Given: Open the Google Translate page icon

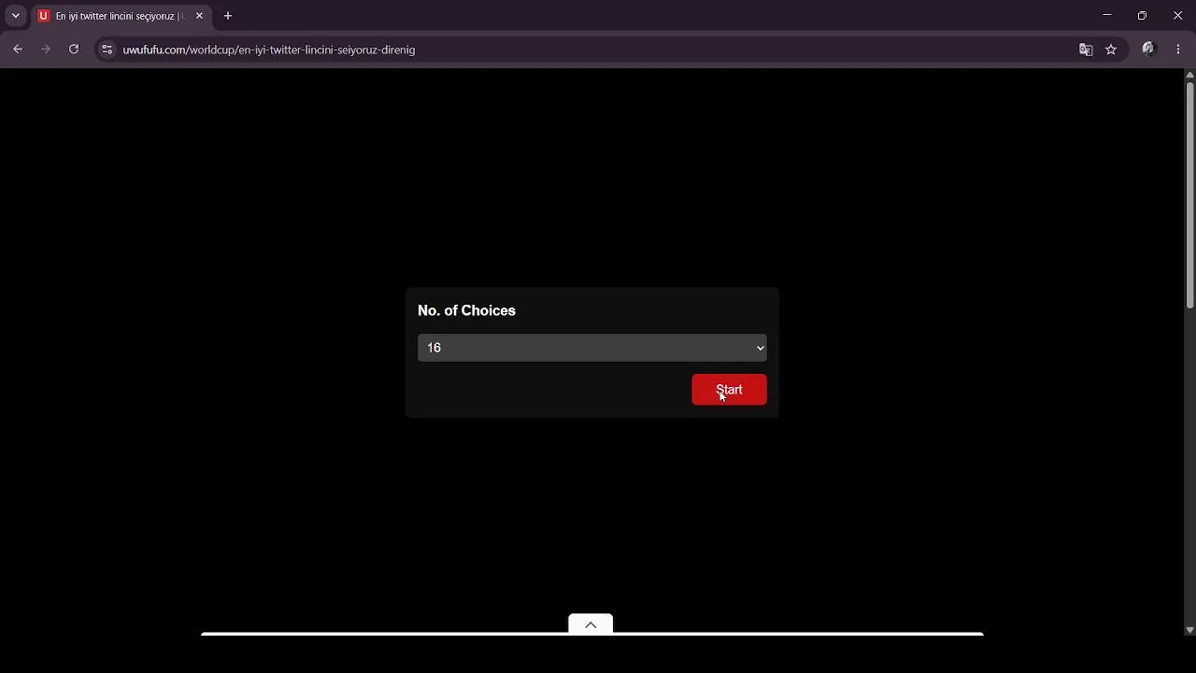Looking at the screenshot, I should pyautogui.click(x=1086, y=50).
